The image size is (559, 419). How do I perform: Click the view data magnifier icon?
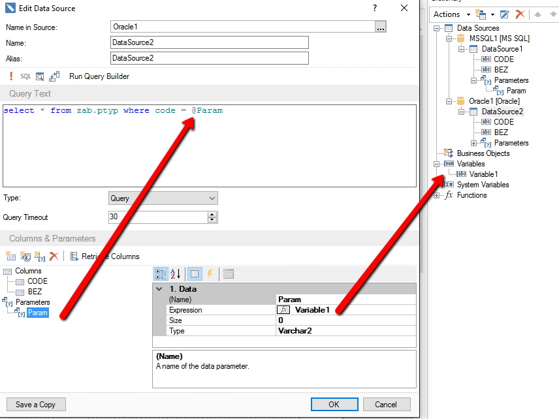click(x=40, y=76)
